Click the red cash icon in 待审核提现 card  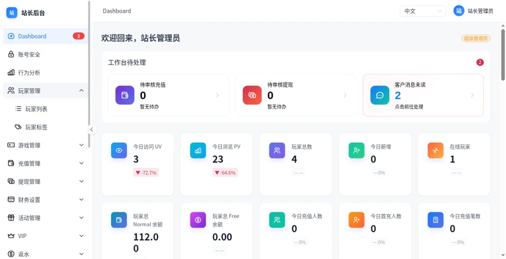tap(252, 95)
